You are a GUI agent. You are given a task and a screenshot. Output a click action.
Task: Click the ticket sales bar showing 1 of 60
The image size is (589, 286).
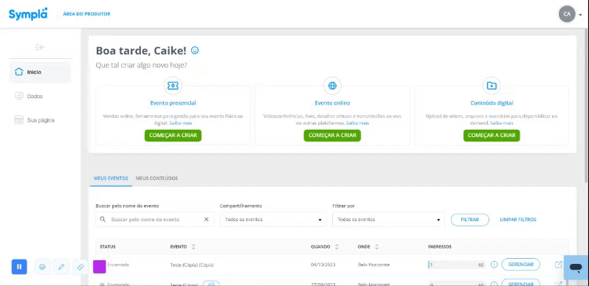(457, 265)
